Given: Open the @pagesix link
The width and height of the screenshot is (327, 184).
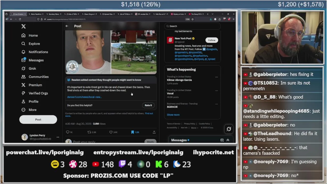Looking at the screenshot, I should click(x=212, y=49).
